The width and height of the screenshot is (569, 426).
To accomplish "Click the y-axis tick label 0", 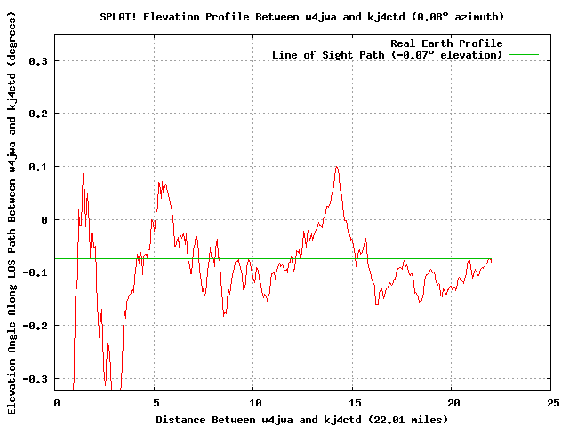I will [x=44, y=220].
